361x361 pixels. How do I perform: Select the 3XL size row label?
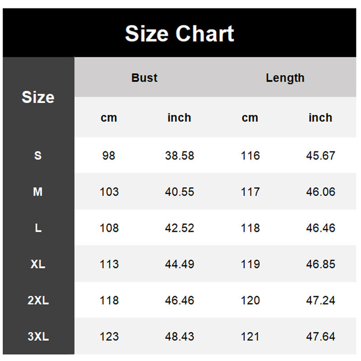point(38,336)
